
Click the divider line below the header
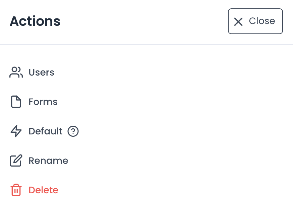[x=146, y=44]
